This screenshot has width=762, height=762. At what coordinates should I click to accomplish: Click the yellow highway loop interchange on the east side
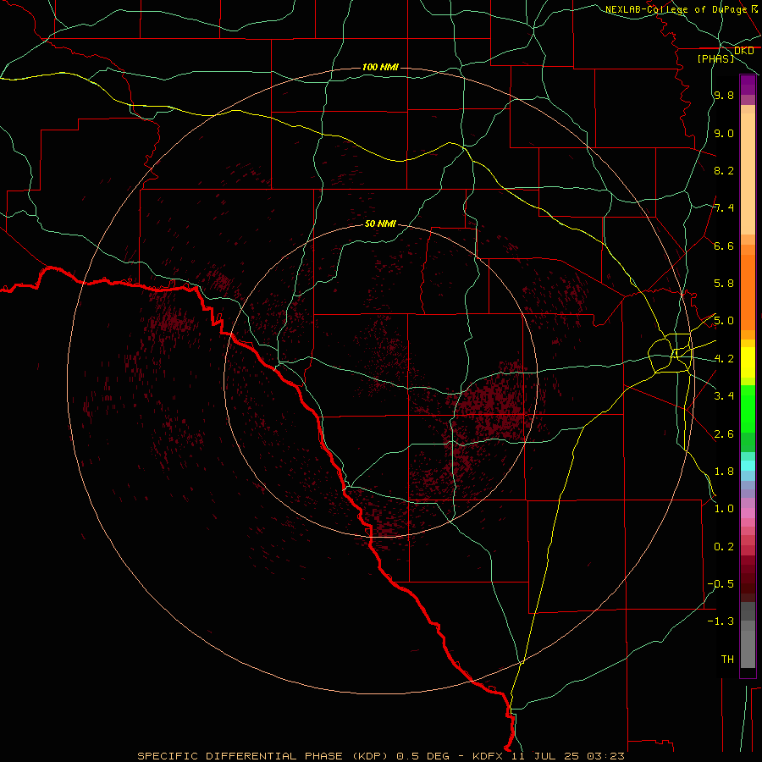click(x=671, y=353)
